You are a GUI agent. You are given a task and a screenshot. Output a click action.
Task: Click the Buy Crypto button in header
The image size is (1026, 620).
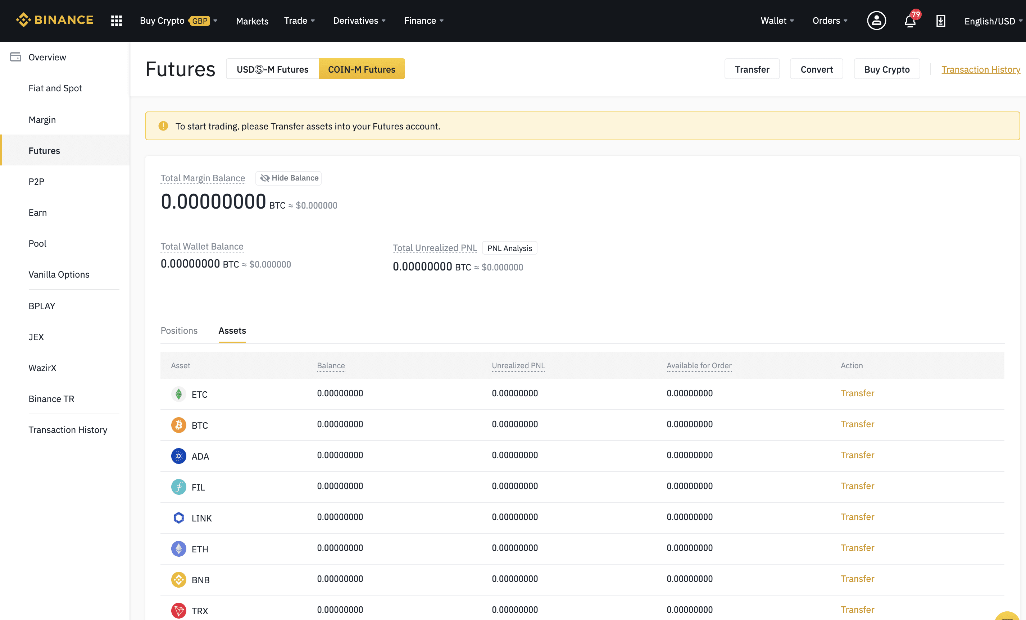click(x=886, y=69)
